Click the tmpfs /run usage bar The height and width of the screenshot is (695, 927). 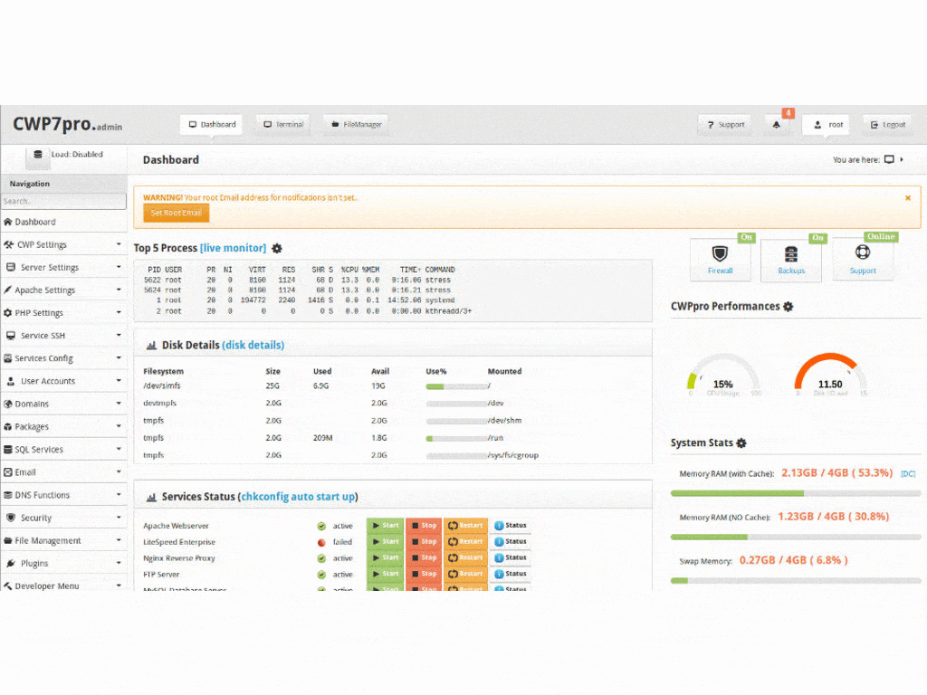point(456,439)
